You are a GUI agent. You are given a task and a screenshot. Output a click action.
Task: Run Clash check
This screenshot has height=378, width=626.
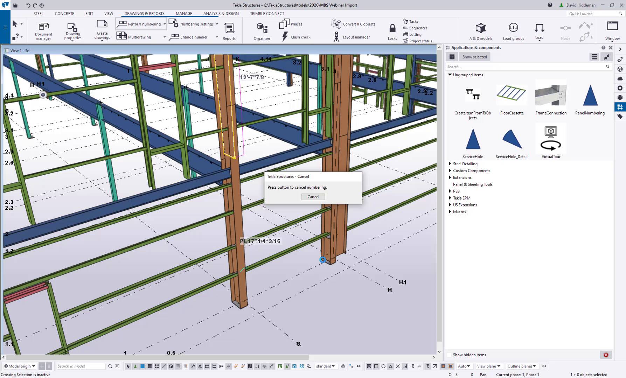click(x=296, y=37)
